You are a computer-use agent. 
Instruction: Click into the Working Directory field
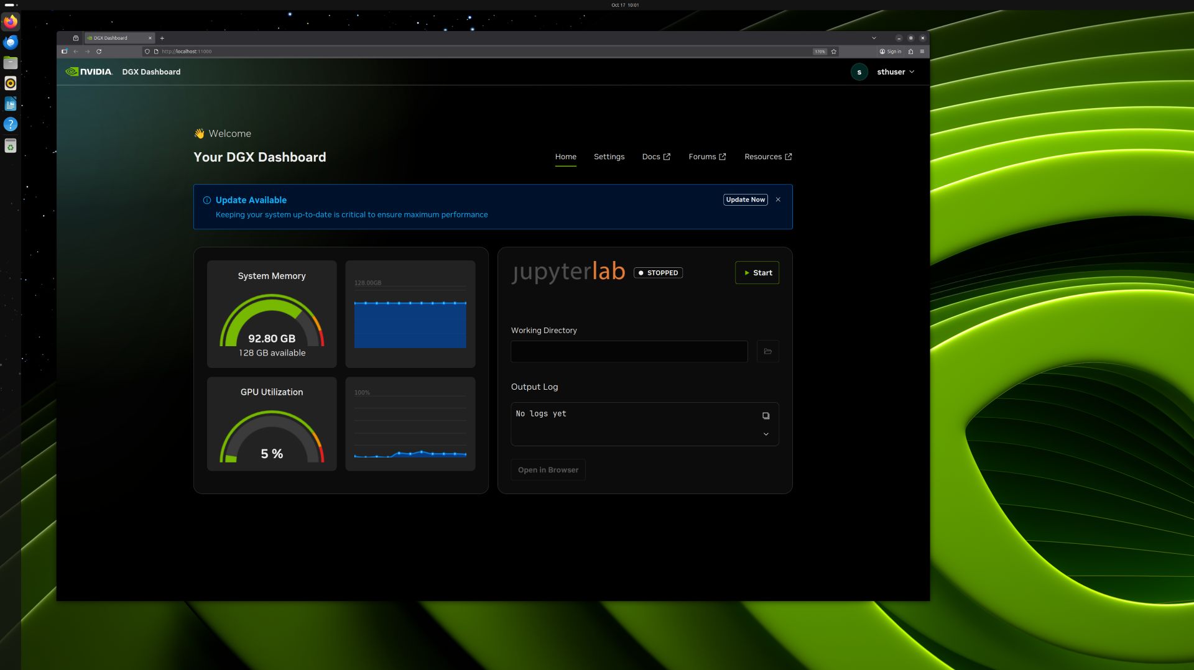629,352
